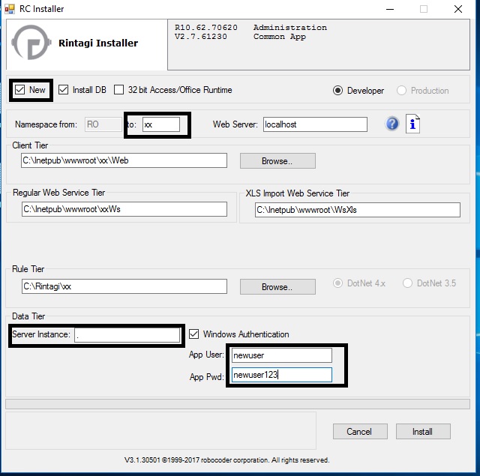Click the status message area beside Cancel
The image size is (480, 476).
160,431
